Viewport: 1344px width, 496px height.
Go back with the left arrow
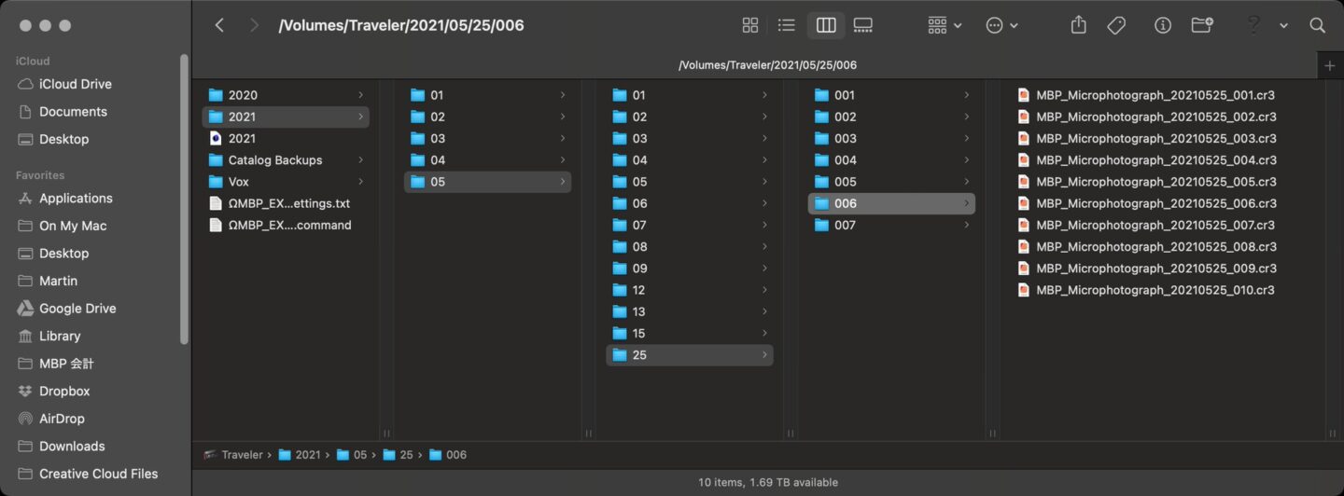coord(219,25)
